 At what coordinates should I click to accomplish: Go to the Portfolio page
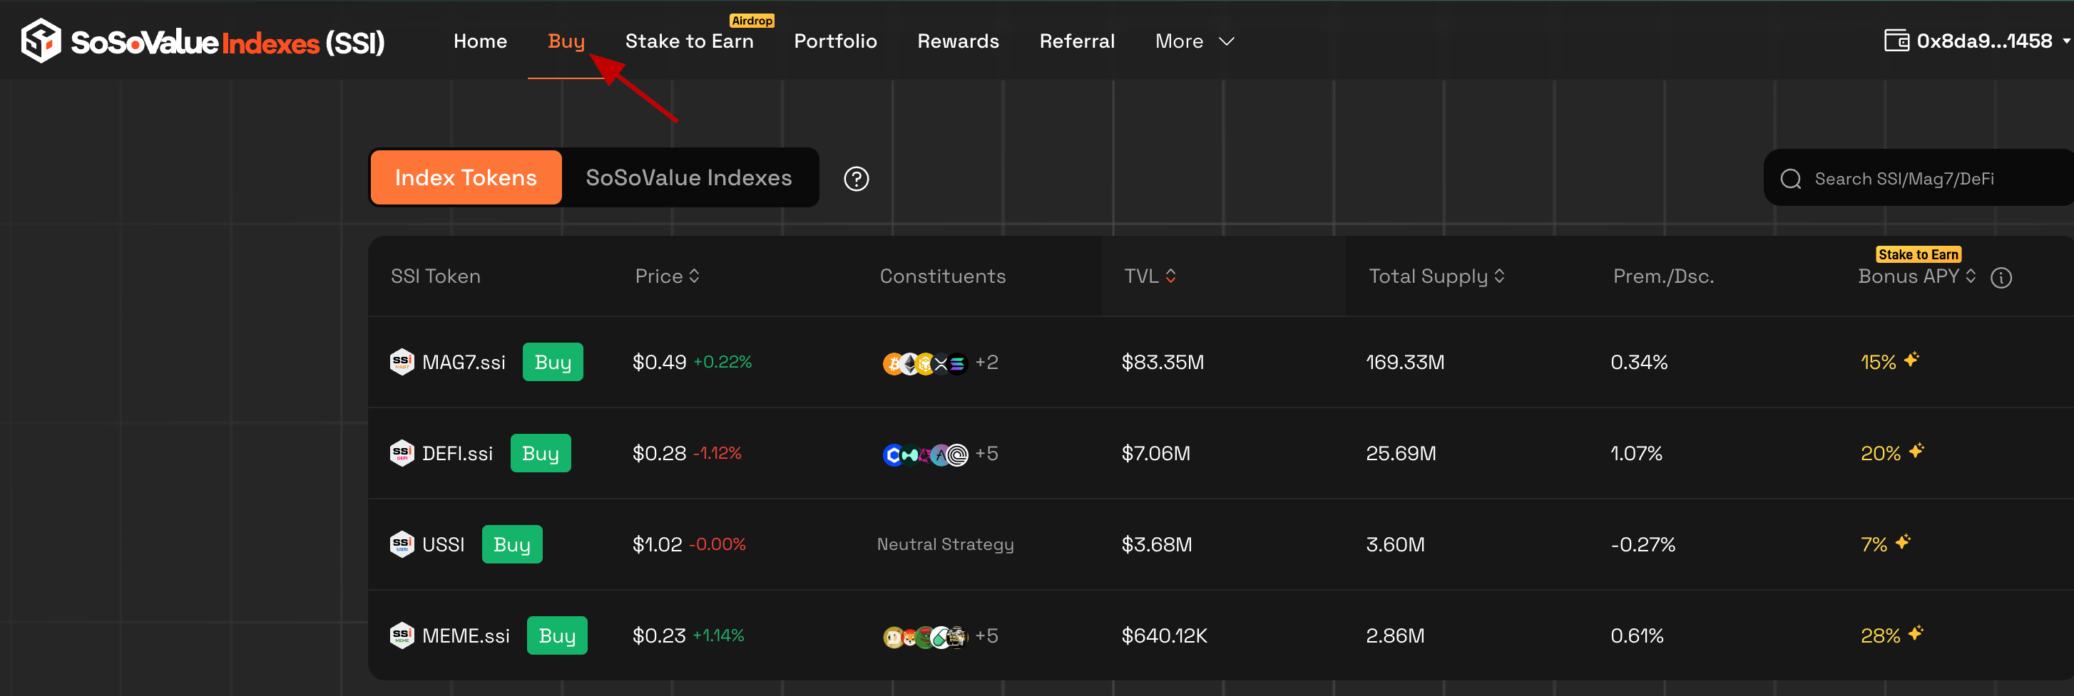(835, 42)
